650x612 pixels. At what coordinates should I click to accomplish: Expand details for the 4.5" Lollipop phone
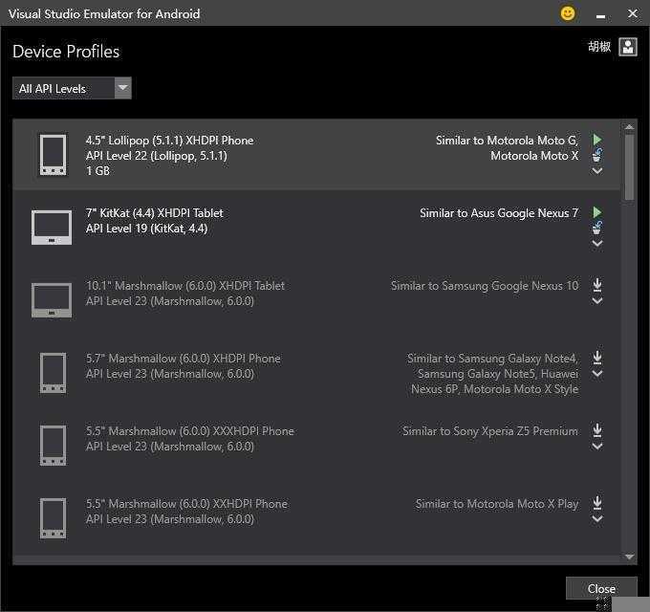click(597, 171)
